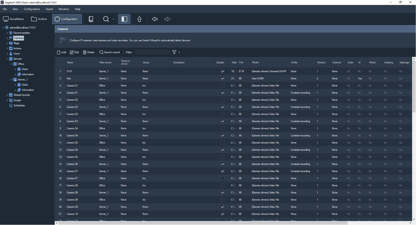This screenshot has width=416, height=225.
Task: Click the up arrow navigation icon
Action: (x=139, y=19)
